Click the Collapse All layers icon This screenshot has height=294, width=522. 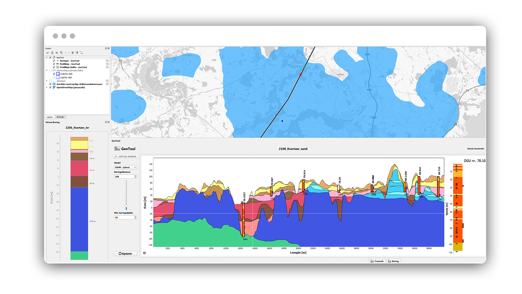coord(77,53)
